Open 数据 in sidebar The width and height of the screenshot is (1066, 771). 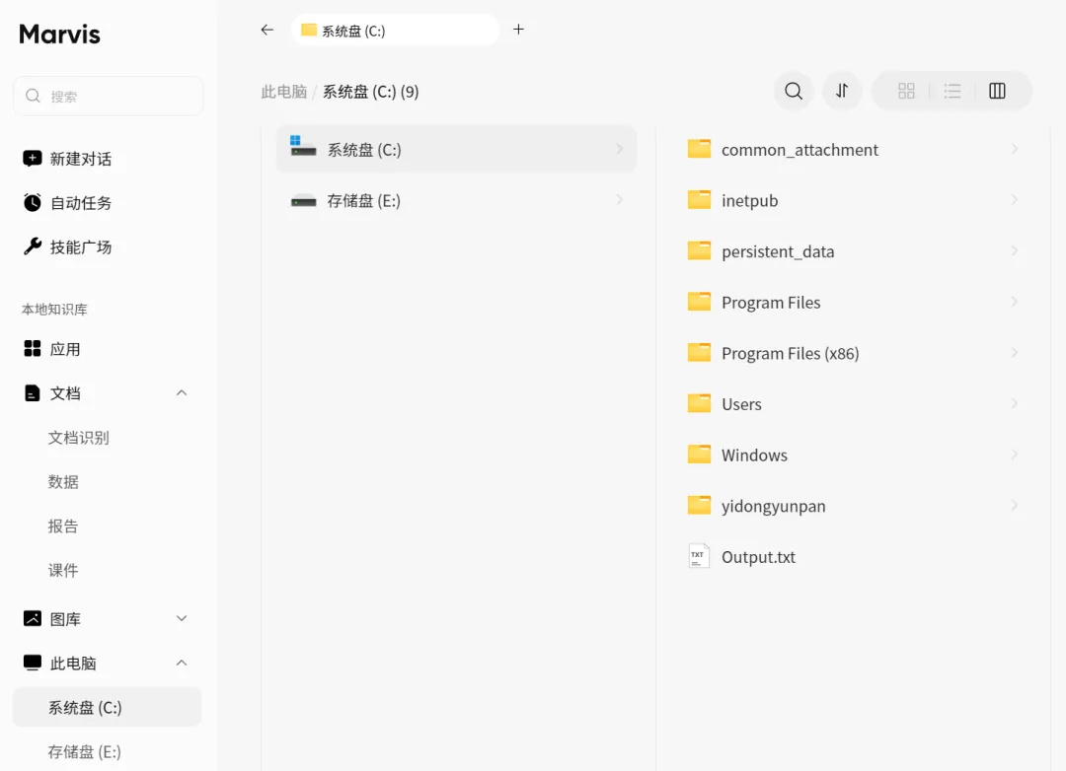63,481
